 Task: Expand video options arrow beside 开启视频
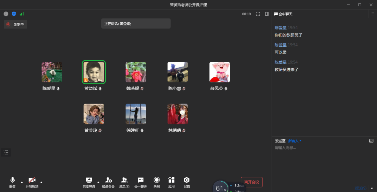coord(41,182)
